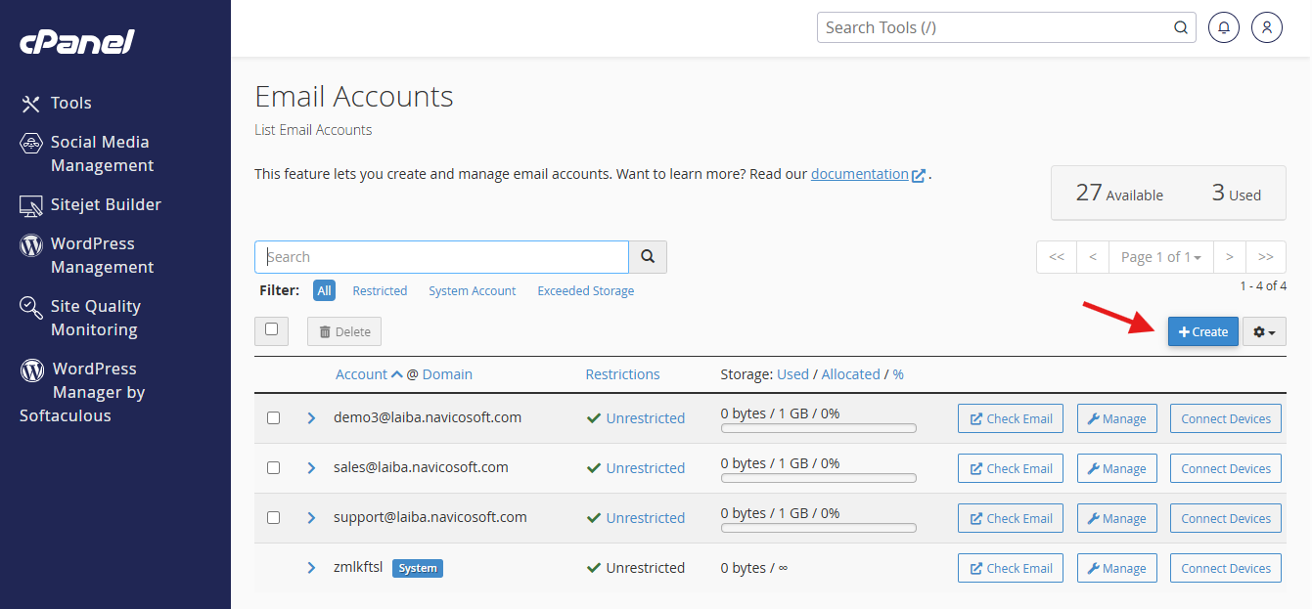Screen dimensions: 1312x609
Task: Focus the email accounts Search field
Action: click(x=441, y=257)
